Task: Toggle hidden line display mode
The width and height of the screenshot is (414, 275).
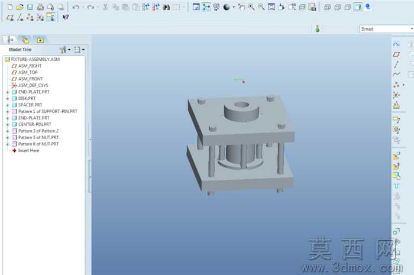Action: pos(338,7)
